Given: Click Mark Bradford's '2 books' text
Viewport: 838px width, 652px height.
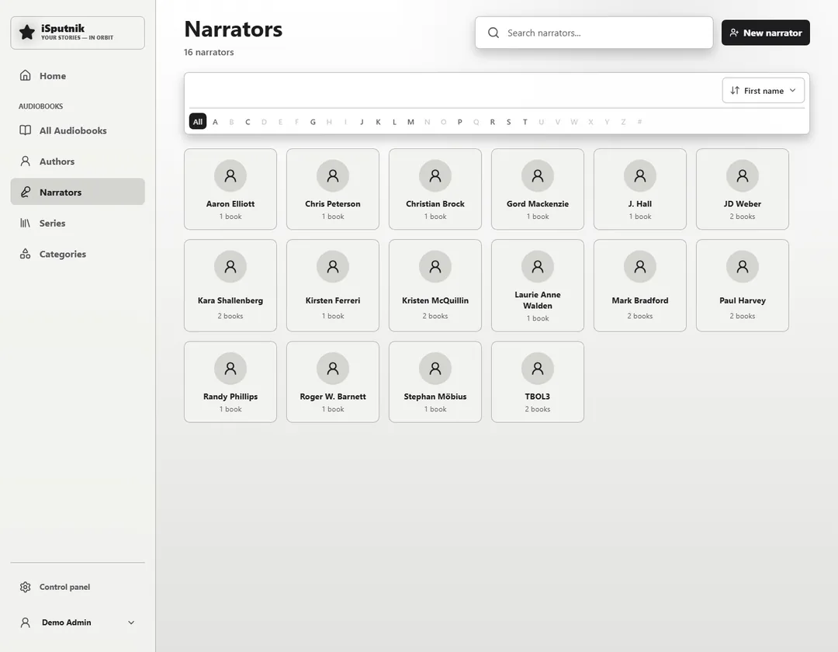Looking at the screenshot, I should point(639,316).
